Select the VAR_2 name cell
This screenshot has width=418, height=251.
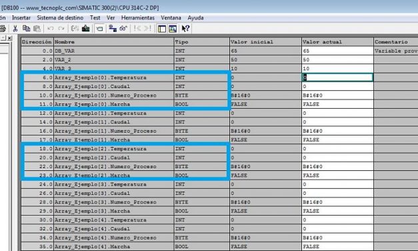(113, 60)
